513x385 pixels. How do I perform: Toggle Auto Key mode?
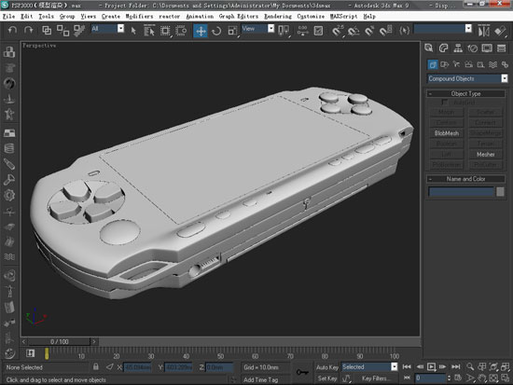(327, 367)
